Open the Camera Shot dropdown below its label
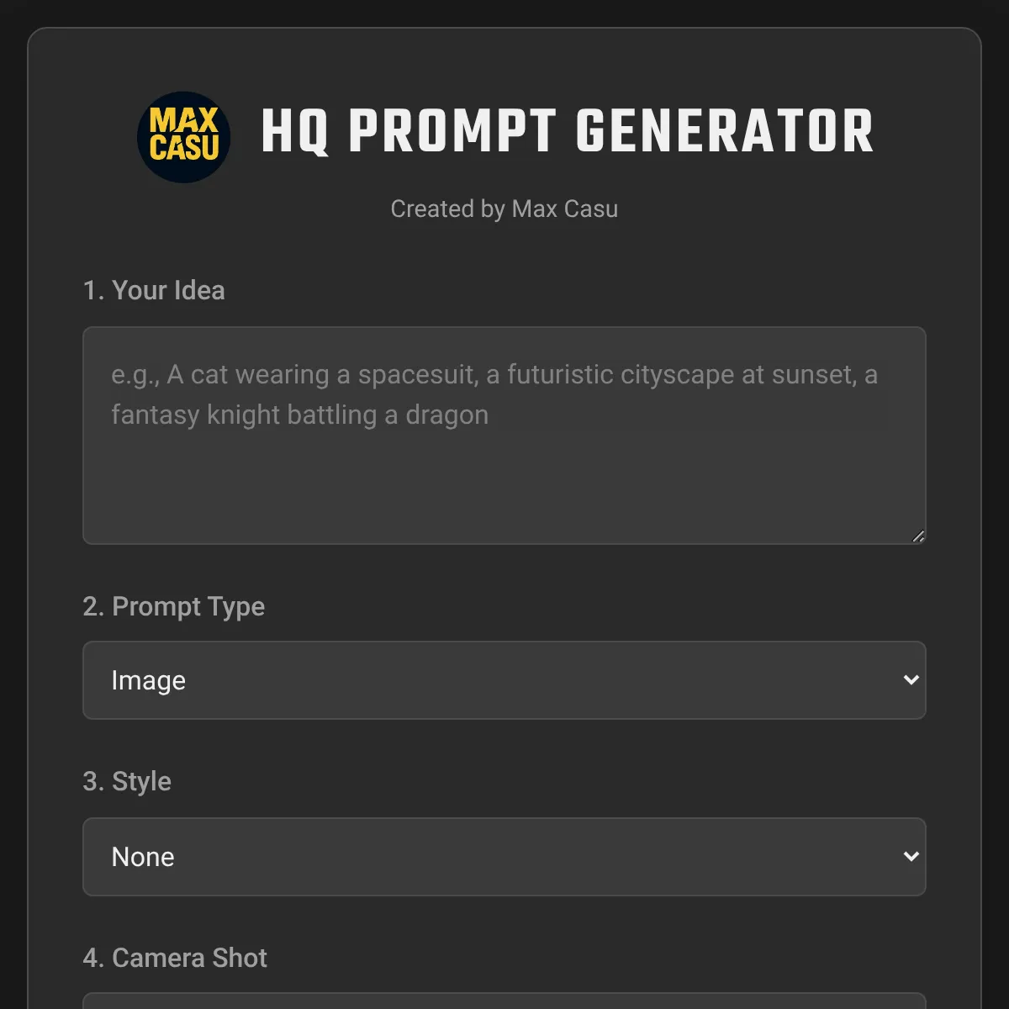Viewport: 1009px width, 1009px height. point(504,1001)
